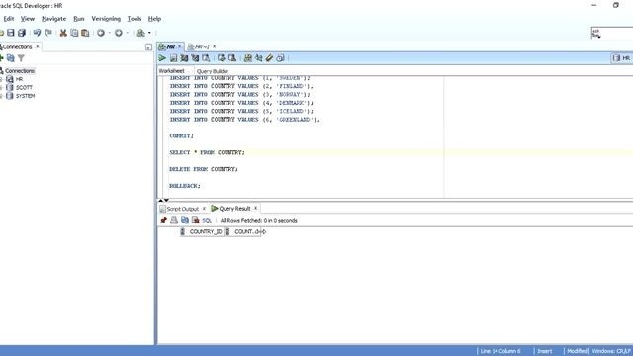Viewport: 633px width, 356px height.
Task: Click the SQL link in Query Result
Action: point(207,221)
